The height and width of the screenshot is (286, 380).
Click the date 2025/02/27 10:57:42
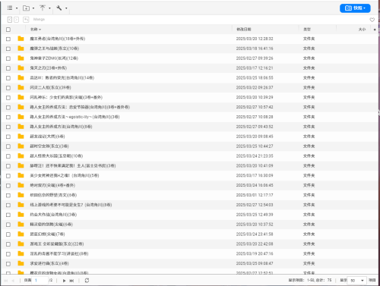tap(255, 107)
